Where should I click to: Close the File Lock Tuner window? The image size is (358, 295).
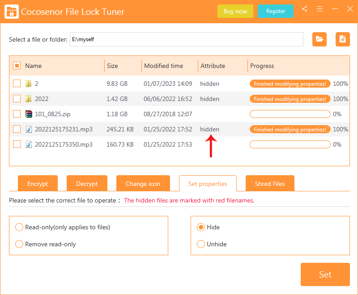pos(350,9)
